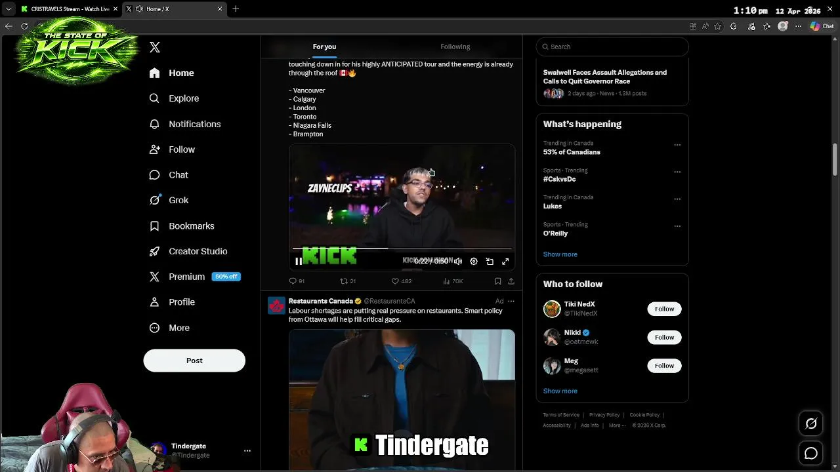
Task: Toggle picture-in-picture on the video
Action: pyautogui.click(x=490, y=262)
